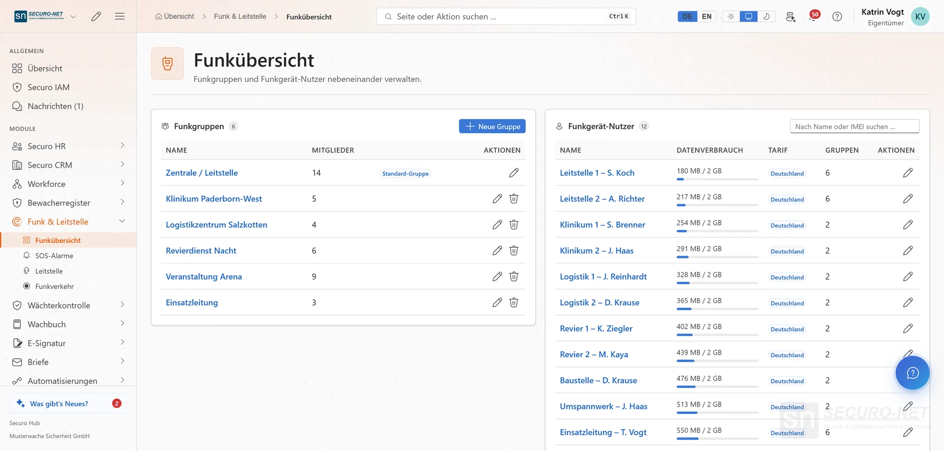Switch language to DE
The height and width of the screenshot is (451, 944).
[687, 16]
